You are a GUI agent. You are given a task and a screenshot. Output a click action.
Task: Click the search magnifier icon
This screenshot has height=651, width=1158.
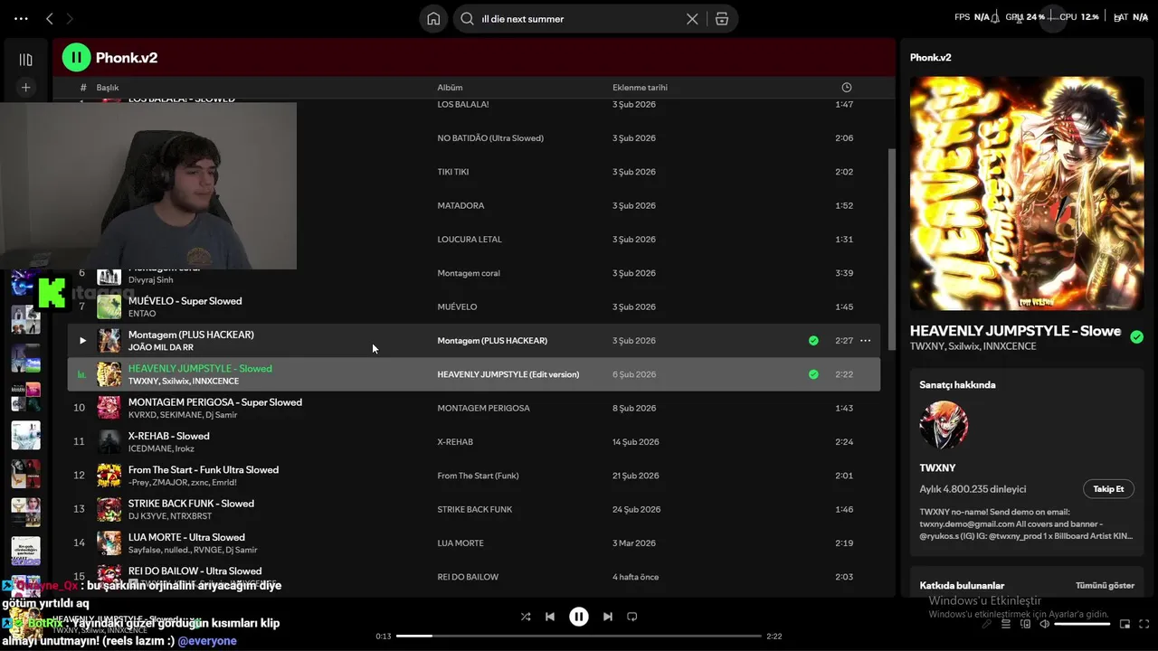coord(468,19)
